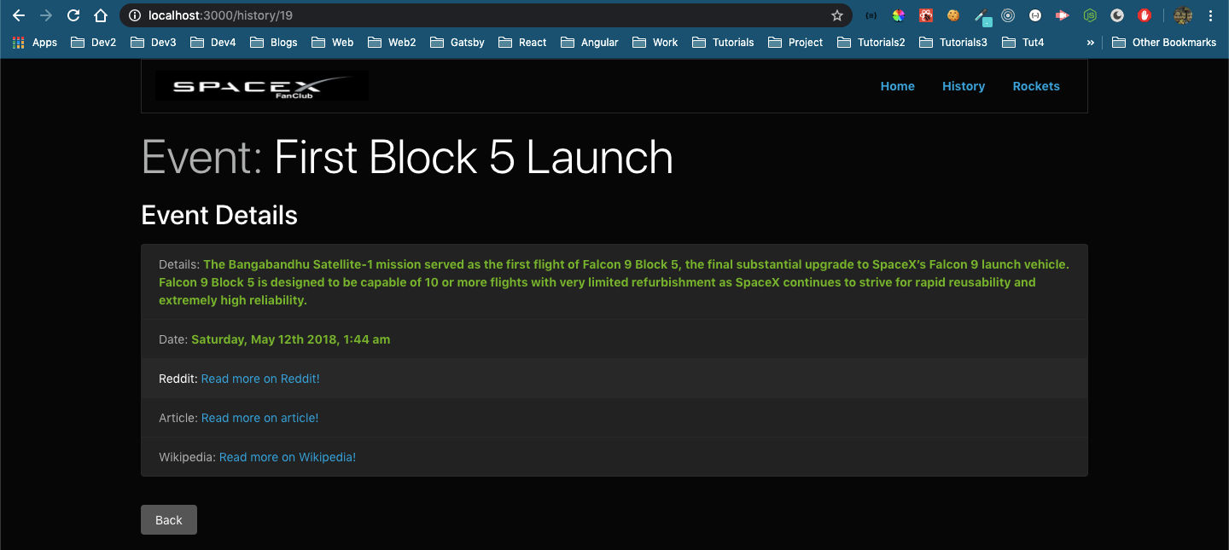Open the Gatsby bookmarks folder
This screenshot has height=550, width=1229.
(457, 42)
